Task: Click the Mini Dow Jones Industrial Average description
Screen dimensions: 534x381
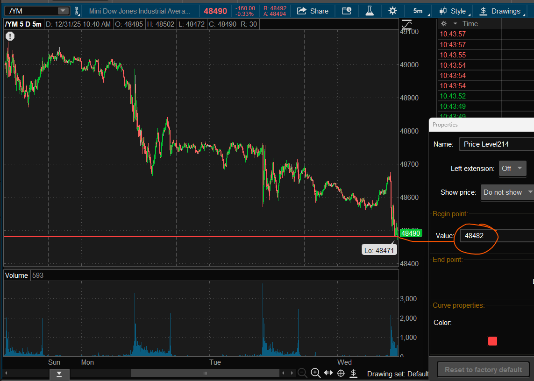Action: pyautogui.click(x=140, y=11)
